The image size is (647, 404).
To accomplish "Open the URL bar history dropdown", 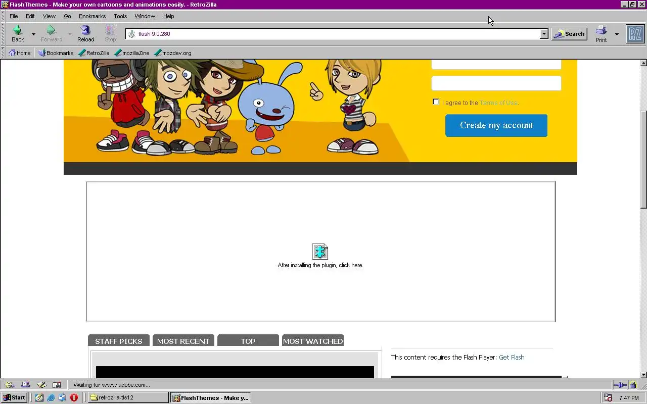I will click(544, 34).
